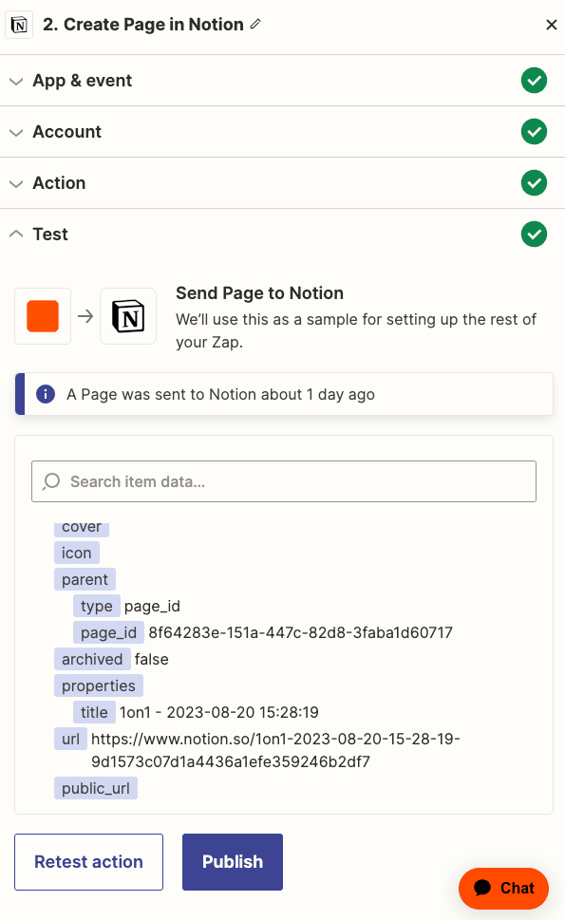Expand the Action section
Image resolution: width=565 pixels, height=920 pixels.
(x=282, y=183)
